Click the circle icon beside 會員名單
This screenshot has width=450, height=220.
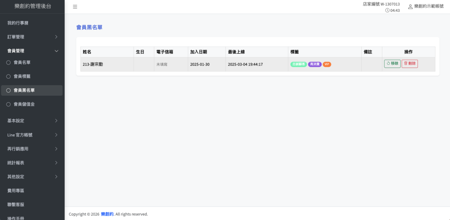click(x=8, y=62)
